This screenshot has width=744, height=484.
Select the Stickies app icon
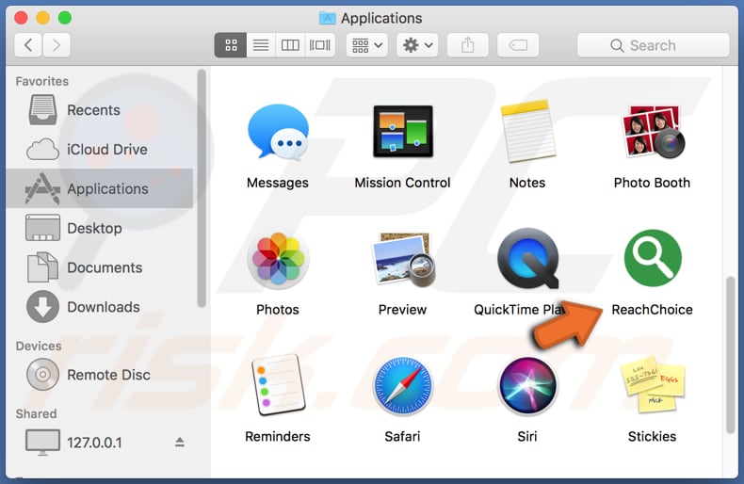[653, 385]
